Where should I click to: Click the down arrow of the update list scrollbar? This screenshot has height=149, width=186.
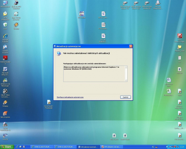(126, 80)
